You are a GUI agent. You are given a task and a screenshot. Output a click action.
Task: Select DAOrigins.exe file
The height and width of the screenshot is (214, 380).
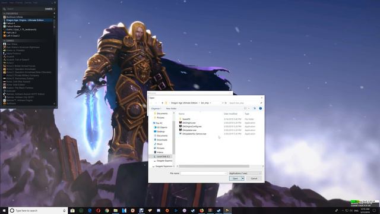tap(189, 123)
